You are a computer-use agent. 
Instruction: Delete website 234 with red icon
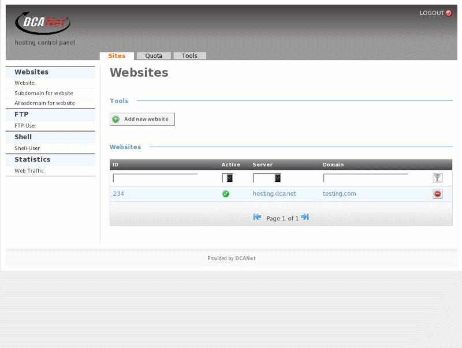[x=437, y=194]
